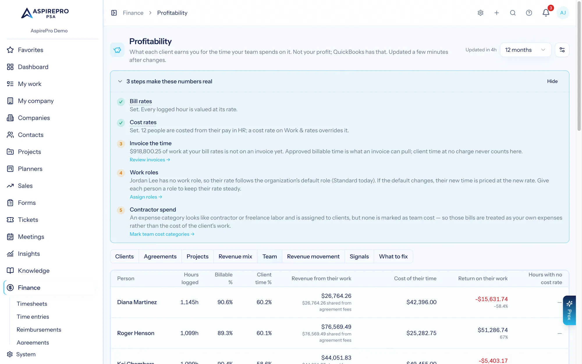582x364 pixels.
Task: Click the plus add-new icon
Action: click(x=497, y=13)
